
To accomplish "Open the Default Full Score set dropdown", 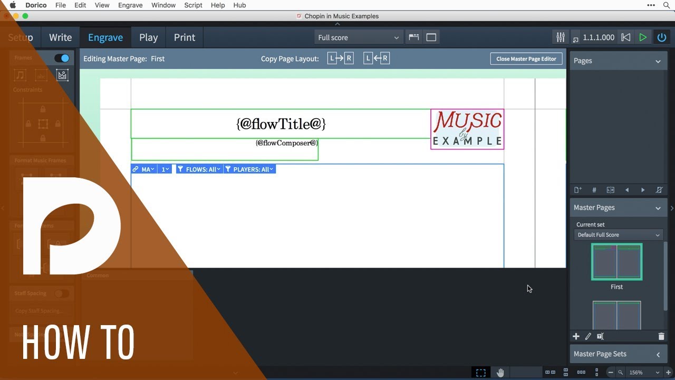I will click(618, 235).
